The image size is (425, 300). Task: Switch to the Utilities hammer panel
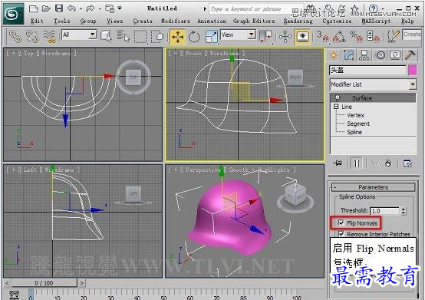(410, 55)
